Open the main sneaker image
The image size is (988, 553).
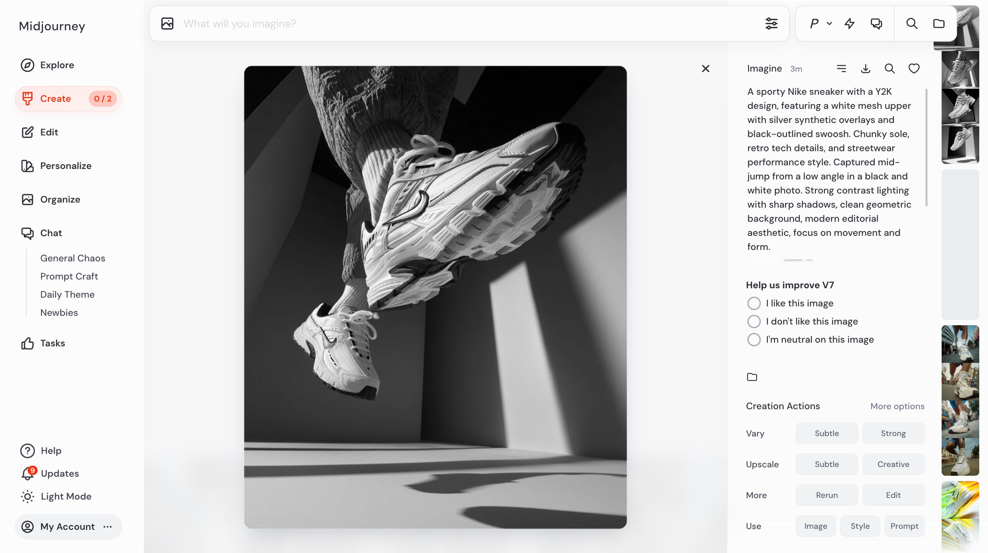435,297
